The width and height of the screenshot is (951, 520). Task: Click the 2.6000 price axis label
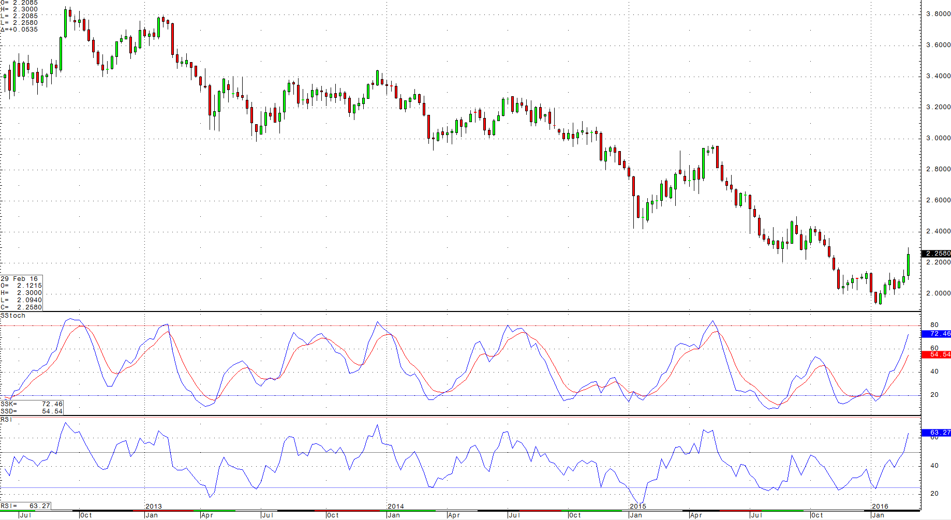coord(938,200)
